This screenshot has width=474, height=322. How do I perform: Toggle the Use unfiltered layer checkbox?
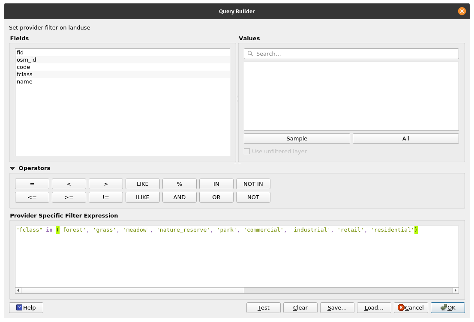coord(247,151)
